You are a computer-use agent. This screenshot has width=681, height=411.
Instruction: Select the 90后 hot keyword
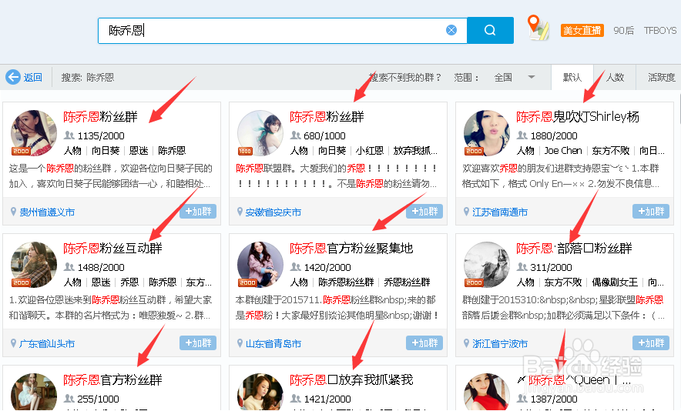point(623,30)
